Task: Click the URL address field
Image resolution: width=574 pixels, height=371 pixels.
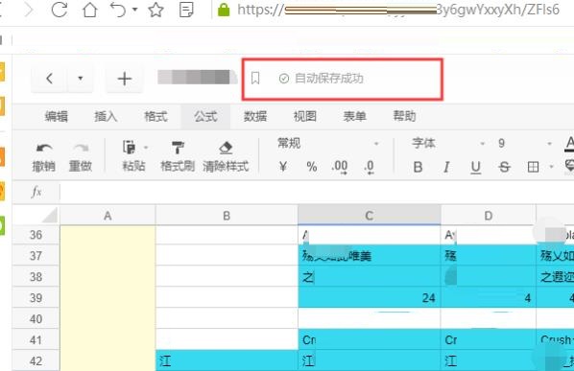Action: pos(397,10)
